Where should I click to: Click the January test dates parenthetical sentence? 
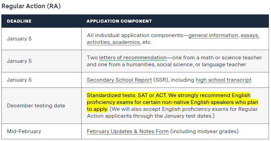point(172,113)
